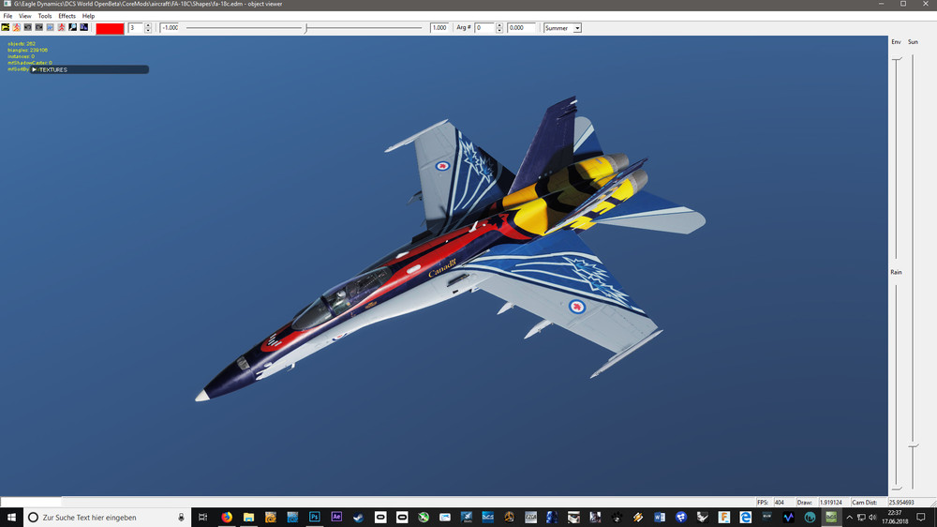The height and width of the screenshot is (527, 937).
Task: Click the Rain vertical slider handle
Action: [897, 489]
